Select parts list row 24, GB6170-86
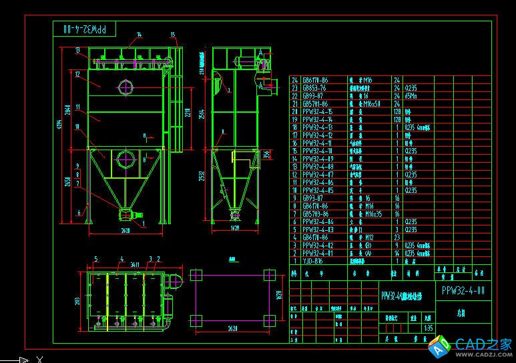Viewport: 516px width, 363px height. [314, 80]
